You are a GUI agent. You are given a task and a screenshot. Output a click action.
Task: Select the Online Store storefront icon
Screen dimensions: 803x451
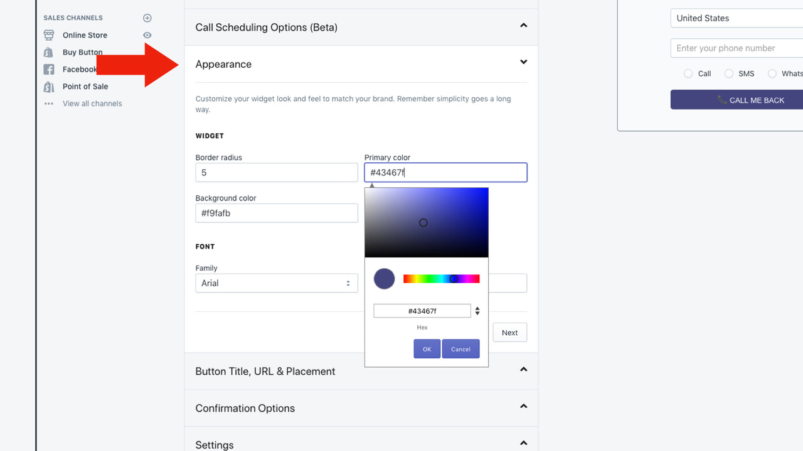49,35
